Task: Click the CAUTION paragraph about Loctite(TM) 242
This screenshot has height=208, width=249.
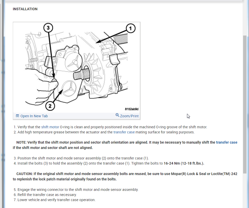Action: coord(125,177)
